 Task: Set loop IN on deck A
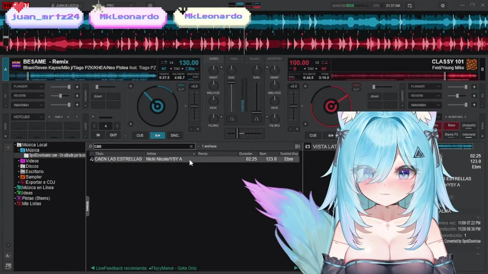pos(98,135)
